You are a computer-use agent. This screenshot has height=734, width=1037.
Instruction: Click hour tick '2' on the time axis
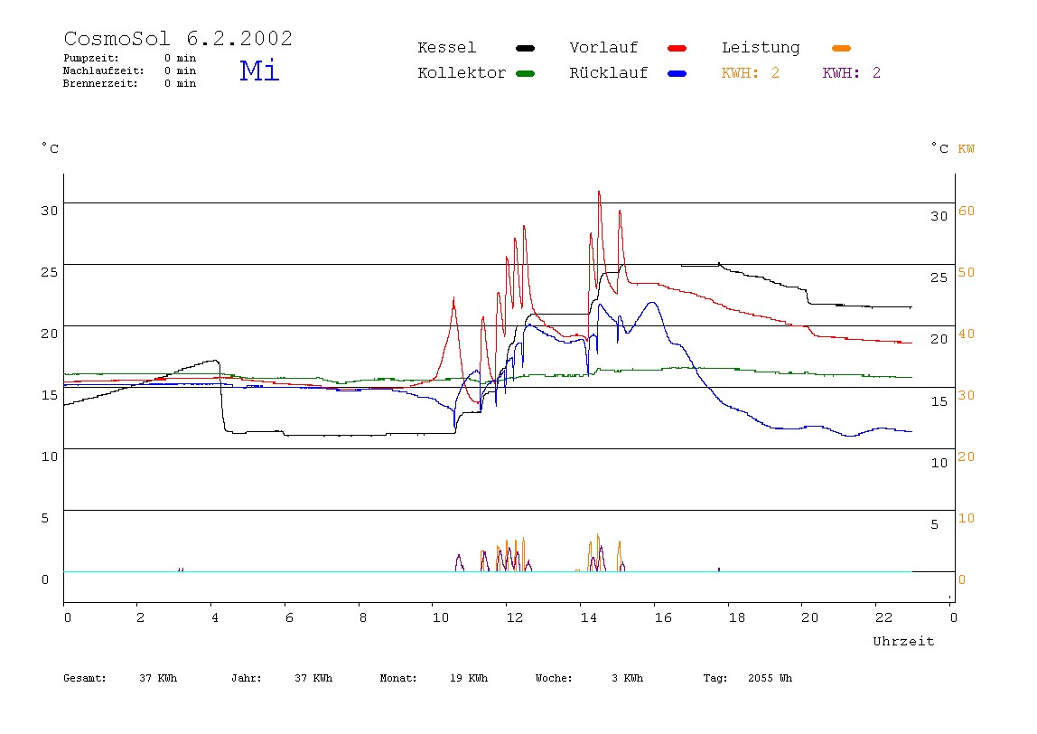click(140, 617)
